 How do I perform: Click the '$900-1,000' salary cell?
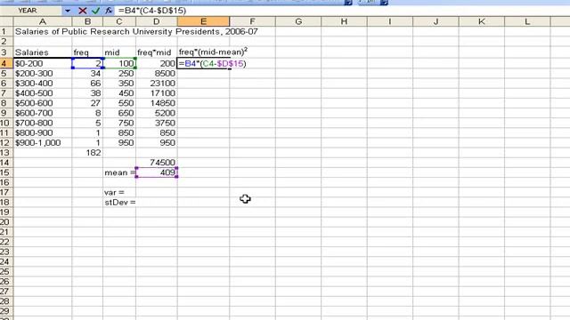[x=43, y=143]
